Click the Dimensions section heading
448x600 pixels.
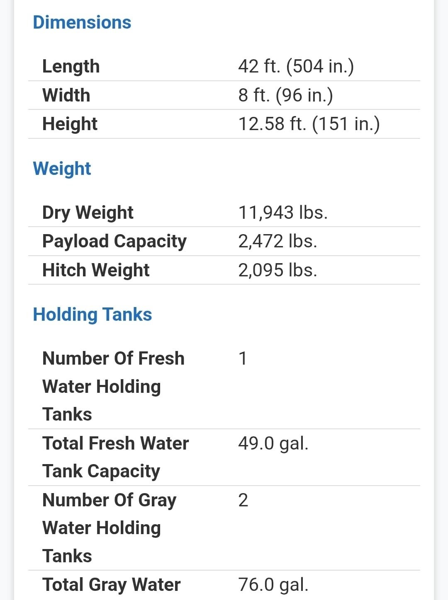pos(82,22)
